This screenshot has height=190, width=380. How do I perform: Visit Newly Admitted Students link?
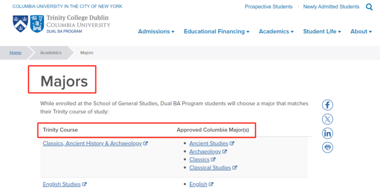[x=331, y=7]
